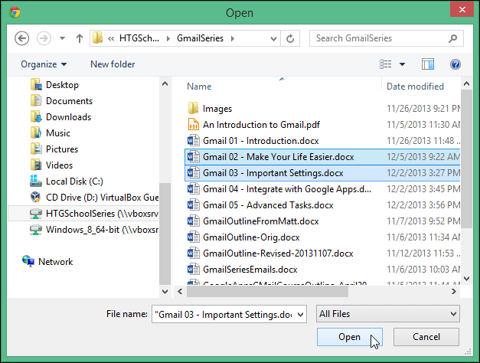Click the horizontal scrollbar thumb
This screenshot has width=480, height=363.
tap(267, 292)
